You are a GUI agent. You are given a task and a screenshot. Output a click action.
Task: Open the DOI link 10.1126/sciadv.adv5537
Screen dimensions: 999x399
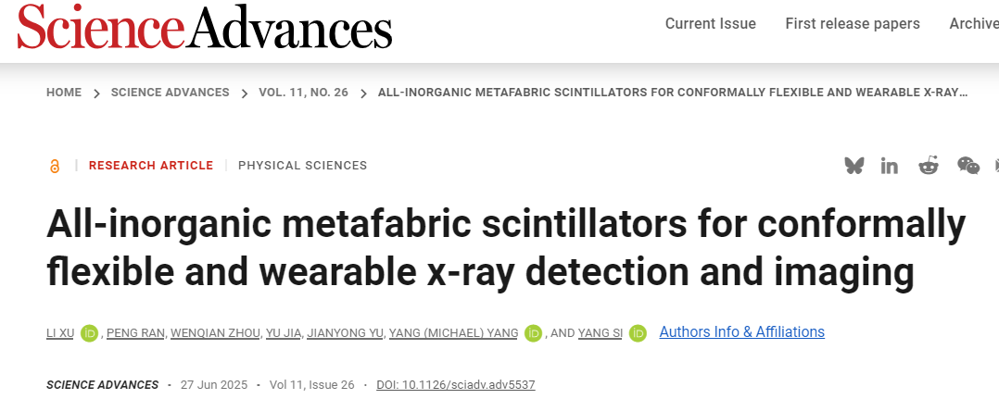click(455, 385)
